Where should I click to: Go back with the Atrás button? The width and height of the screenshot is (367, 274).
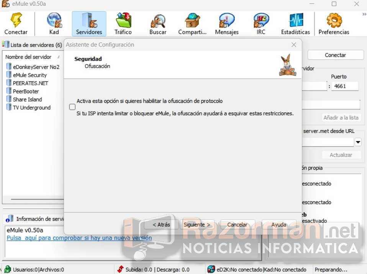(161, 225)
